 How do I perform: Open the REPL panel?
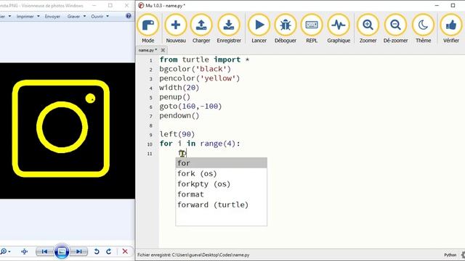[x=312, y=29]
